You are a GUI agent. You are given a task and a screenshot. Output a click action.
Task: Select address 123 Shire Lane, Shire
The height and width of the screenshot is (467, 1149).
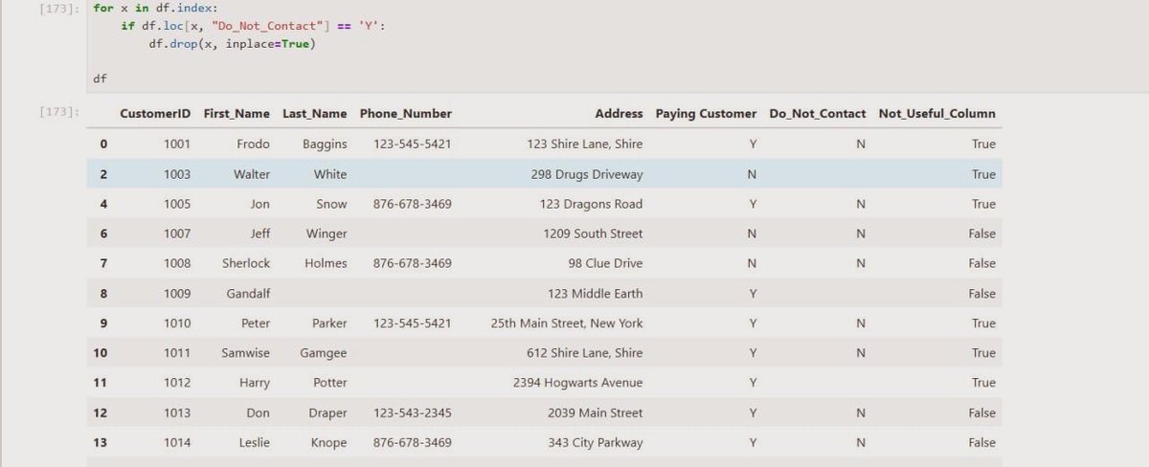[585, 145]
